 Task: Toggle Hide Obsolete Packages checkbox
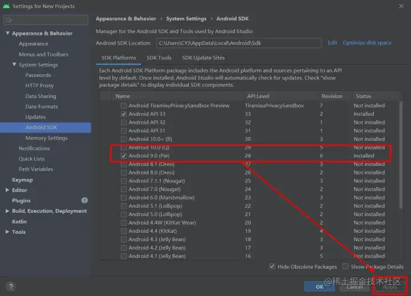coord(272,267)
